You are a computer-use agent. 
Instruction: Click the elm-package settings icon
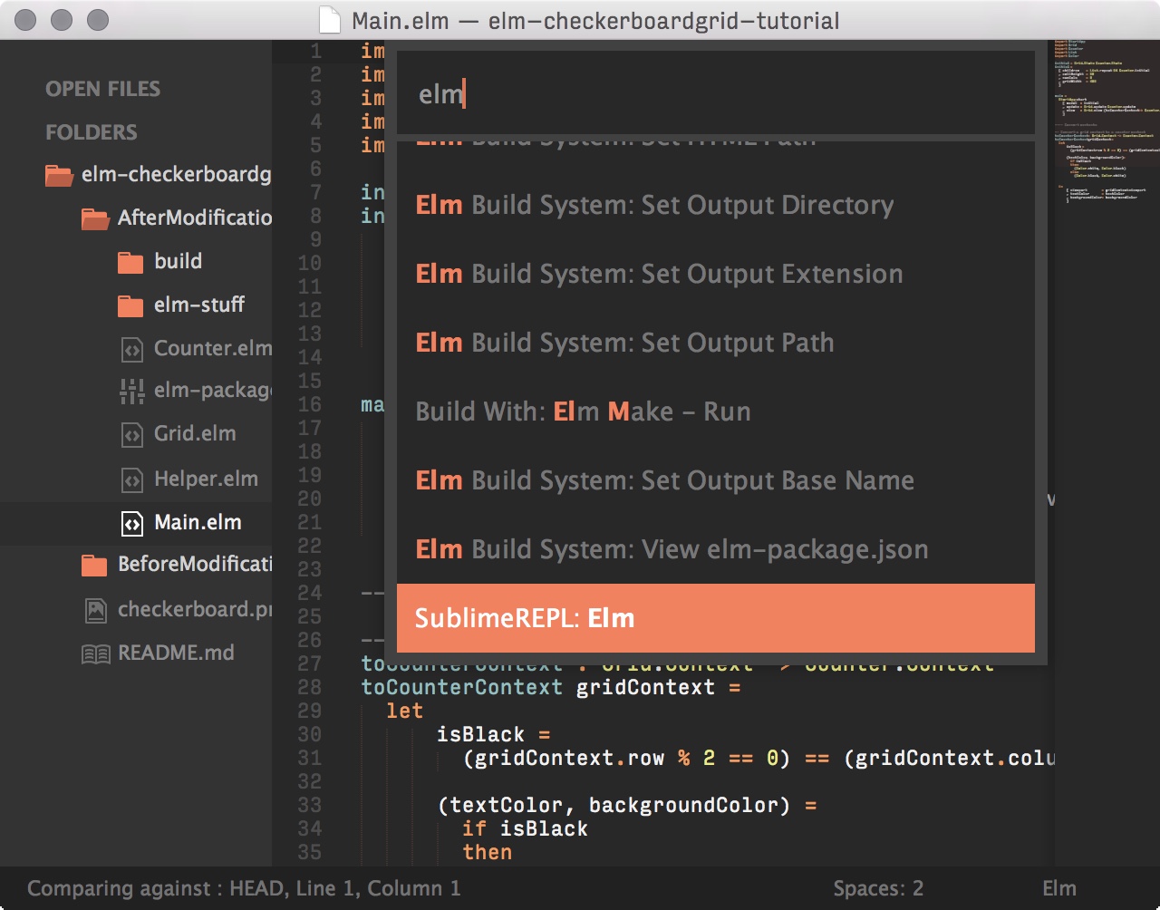(133, 392)
